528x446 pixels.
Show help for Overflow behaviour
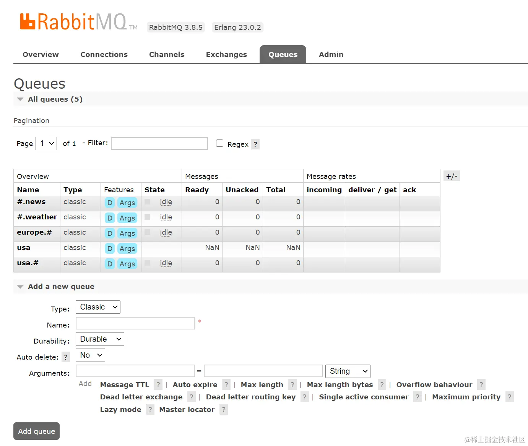481,384
